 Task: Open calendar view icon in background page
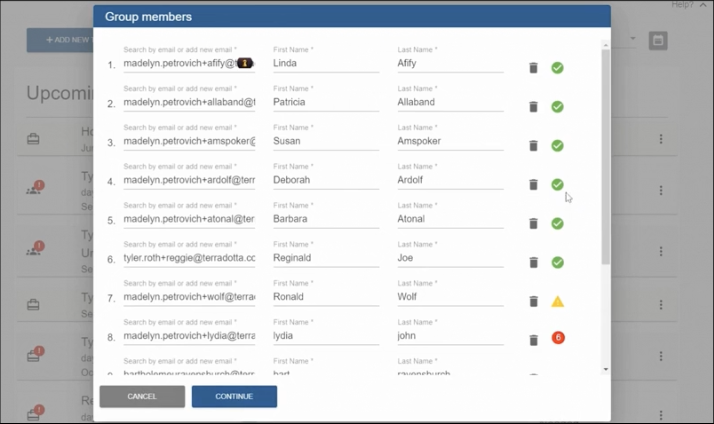point(658,41)
